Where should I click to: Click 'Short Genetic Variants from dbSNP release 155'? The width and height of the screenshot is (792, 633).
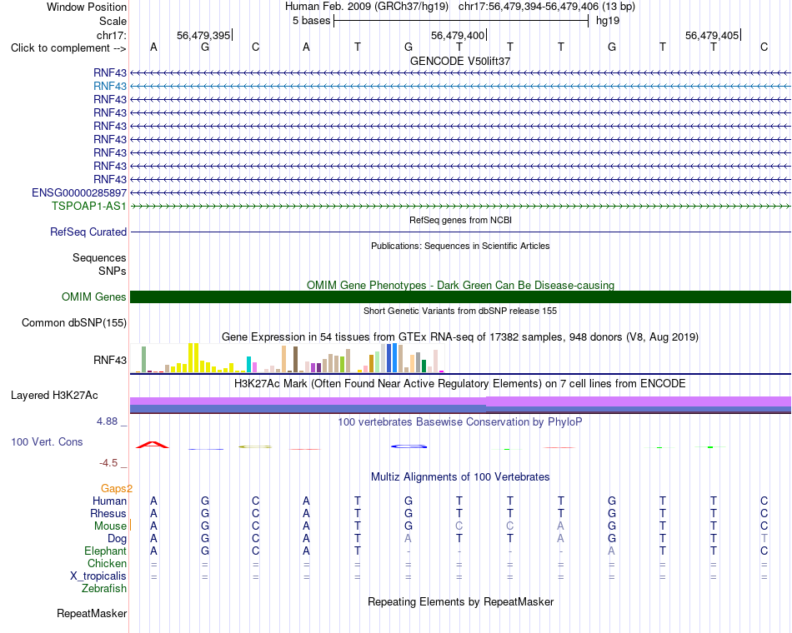click(x=460, y=311)
